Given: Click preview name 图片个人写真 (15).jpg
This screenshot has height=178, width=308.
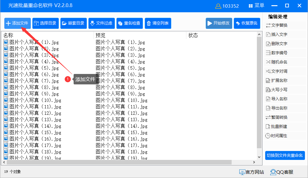Looking at the screenshot, I should click(122, 133).
